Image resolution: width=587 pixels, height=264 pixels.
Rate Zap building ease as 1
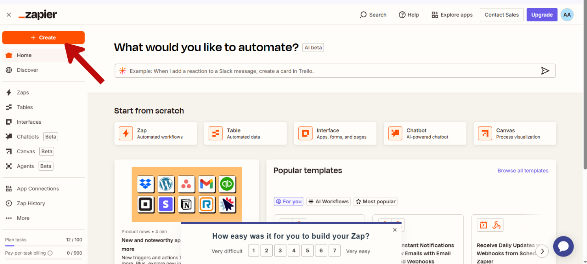[254, 251]
